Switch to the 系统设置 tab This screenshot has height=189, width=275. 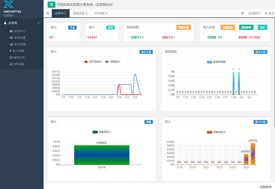[x=78, y=13]
